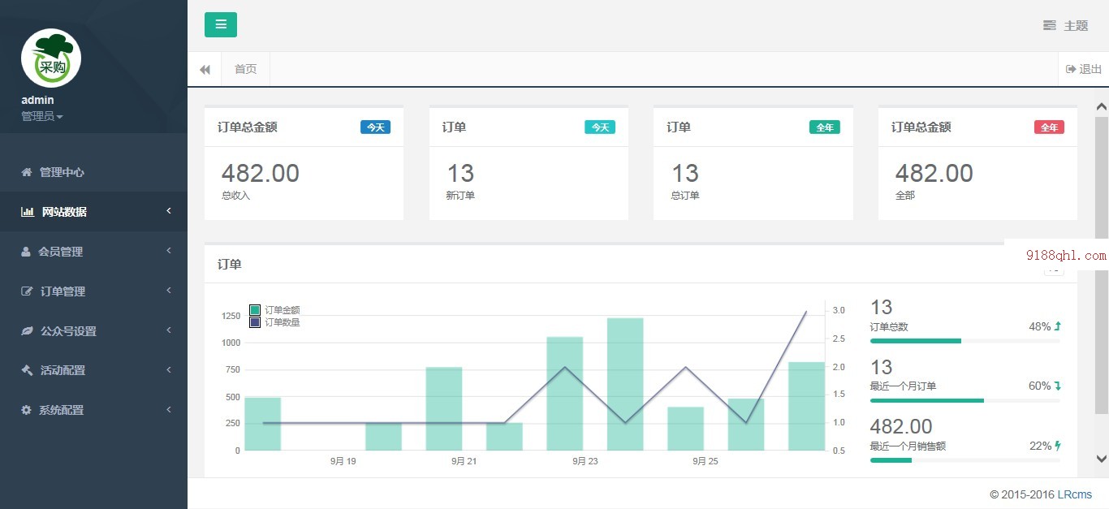Click the home icon beside 管理中心

click(27, 172)
